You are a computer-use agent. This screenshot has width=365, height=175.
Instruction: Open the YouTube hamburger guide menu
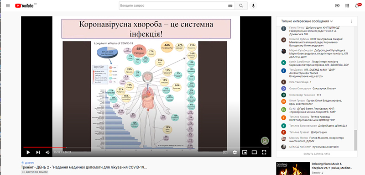click(8, 5)
